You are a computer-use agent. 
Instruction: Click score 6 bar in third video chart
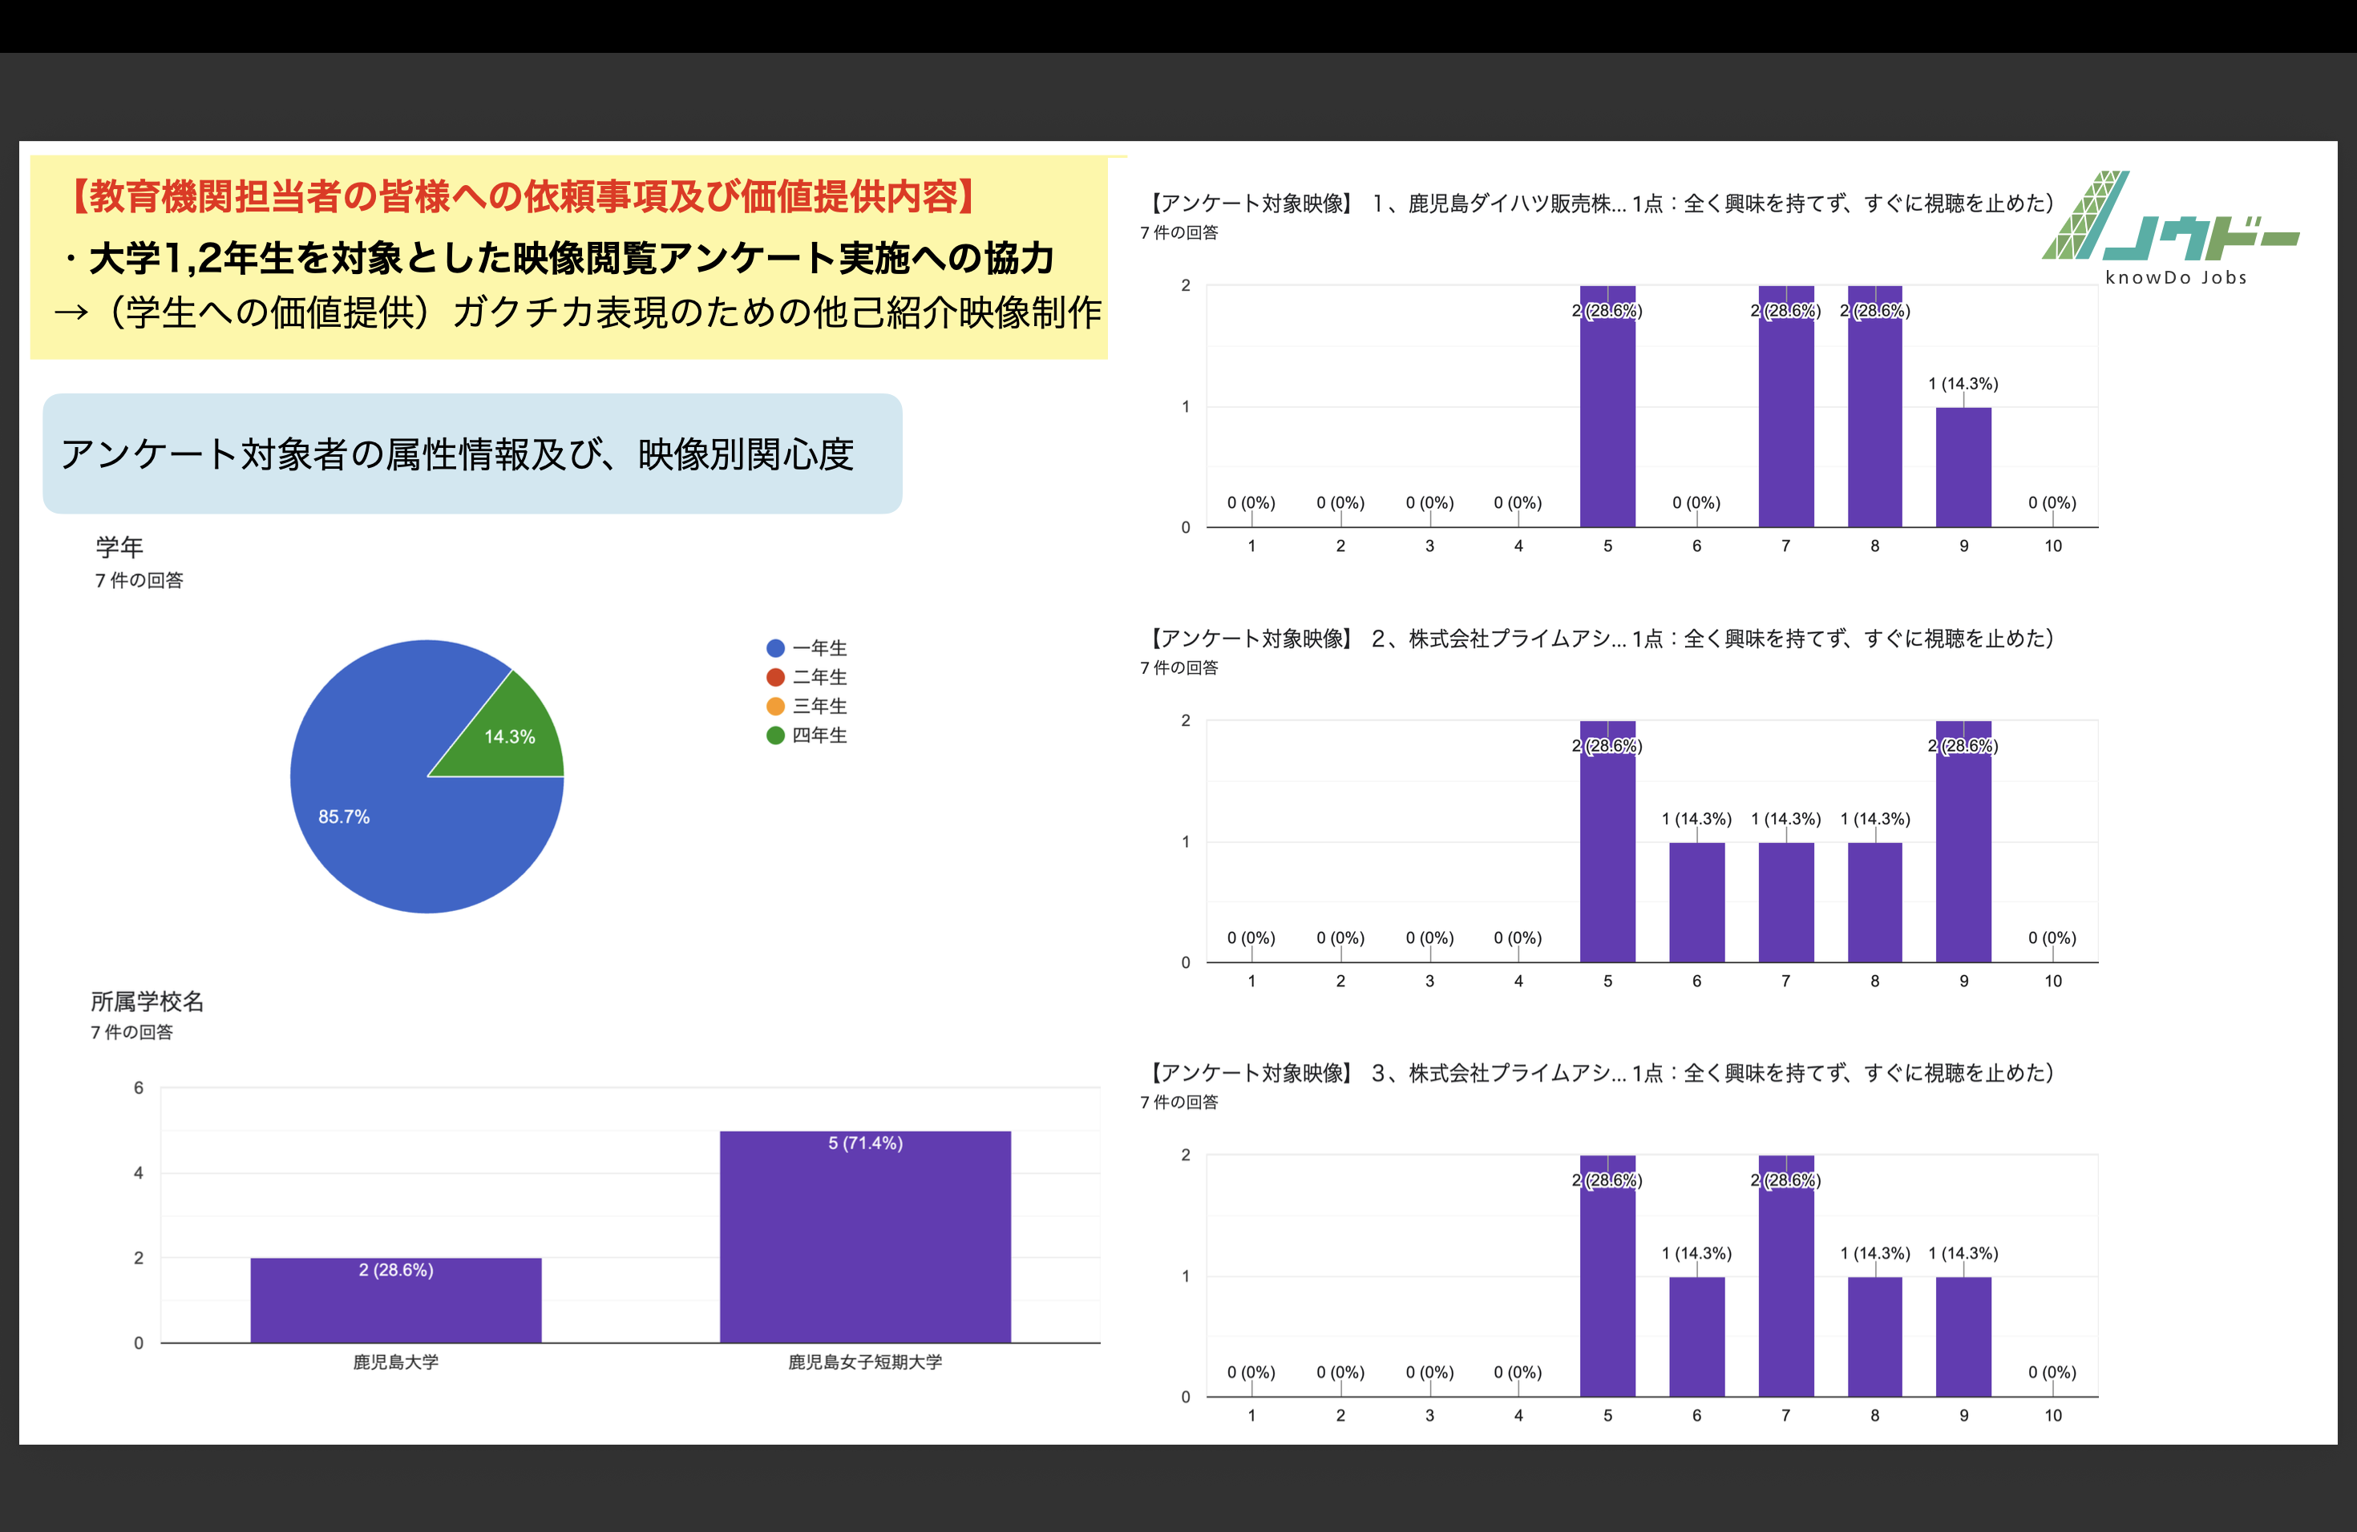[1696, 1336]
